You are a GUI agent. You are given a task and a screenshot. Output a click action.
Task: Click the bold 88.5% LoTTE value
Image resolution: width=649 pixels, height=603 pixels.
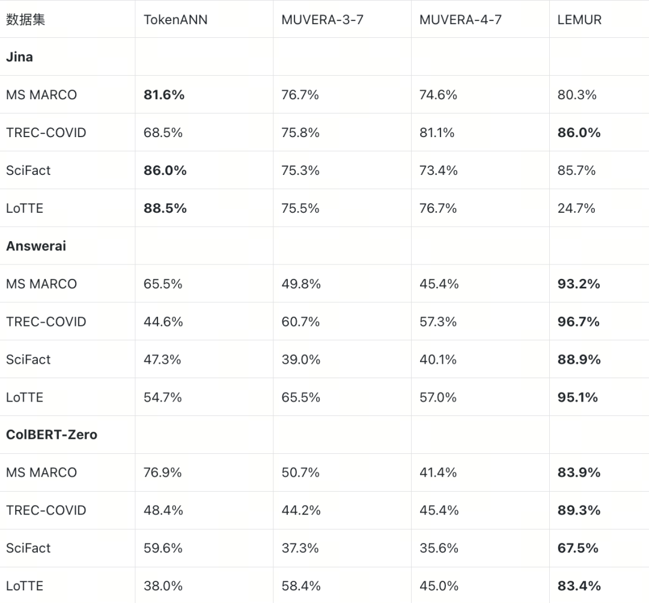[x=165, y=209]
